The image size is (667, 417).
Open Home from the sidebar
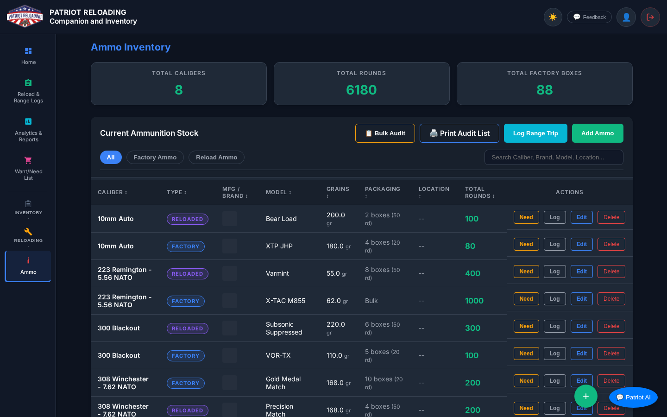(x=28, y=56)
